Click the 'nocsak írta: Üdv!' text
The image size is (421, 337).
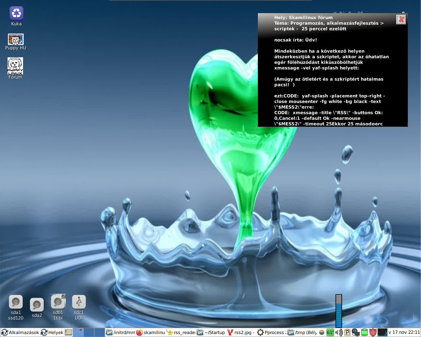click(x=295, y=40)
